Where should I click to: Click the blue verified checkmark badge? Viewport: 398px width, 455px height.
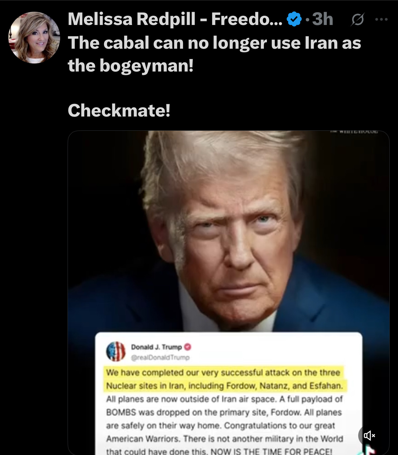point(294,19)
